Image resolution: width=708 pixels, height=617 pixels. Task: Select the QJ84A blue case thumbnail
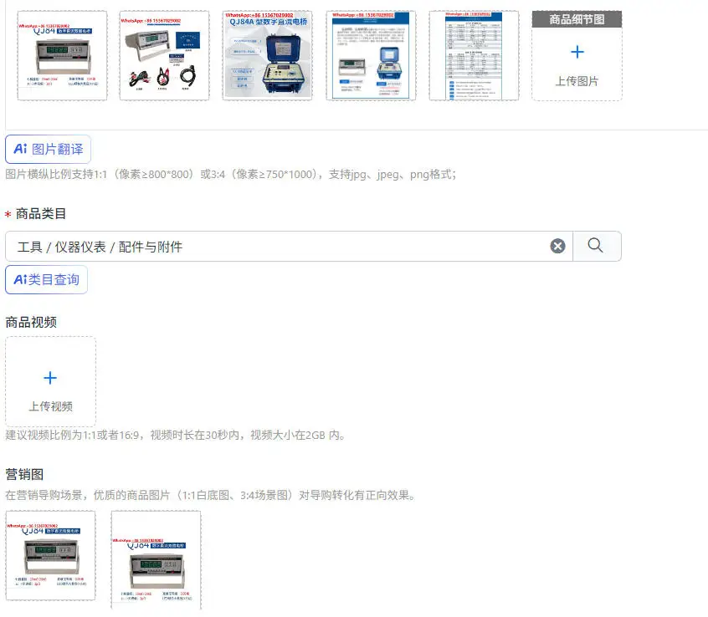coord(267,55)
